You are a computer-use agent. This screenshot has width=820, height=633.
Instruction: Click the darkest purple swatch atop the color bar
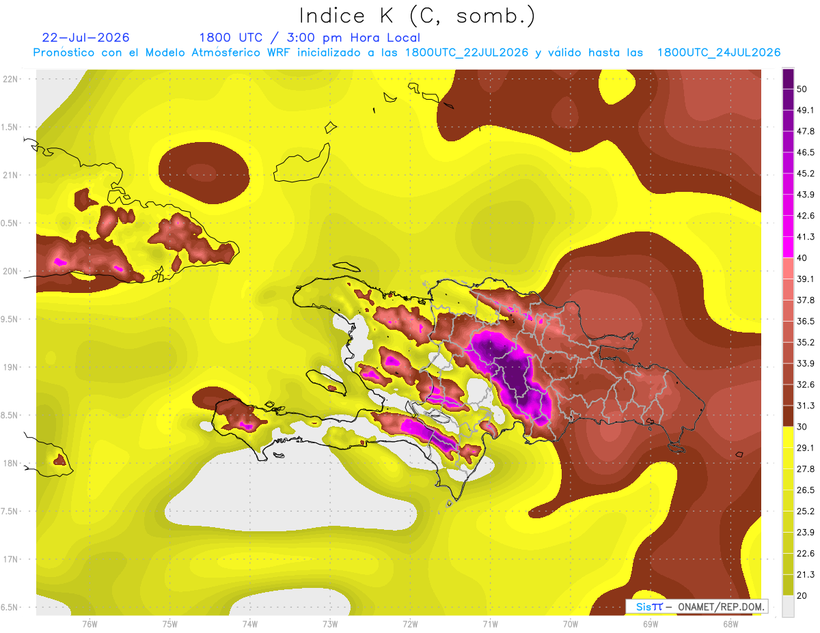(788, 79)
